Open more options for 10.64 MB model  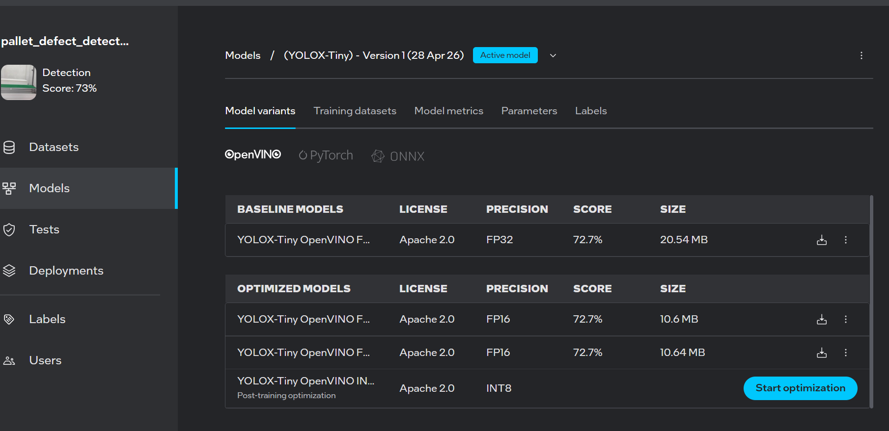pyautogui.click(x=846, y=353)
